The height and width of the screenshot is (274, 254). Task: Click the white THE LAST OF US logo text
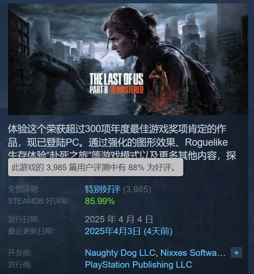pyautogui.click(x=116, y=79)
